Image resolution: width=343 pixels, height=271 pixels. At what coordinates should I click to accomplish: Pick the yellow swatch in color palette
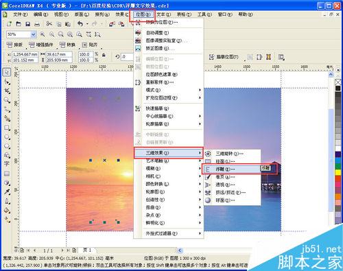[x=338, y=172]
